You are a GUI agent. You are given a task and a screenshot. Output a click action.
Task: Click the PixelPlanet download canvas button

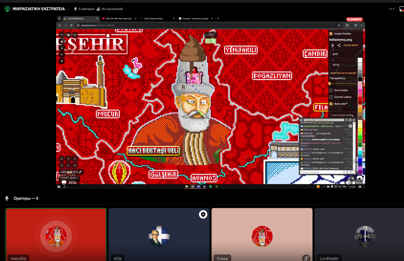pyautogui.click(x=62, y=55)
